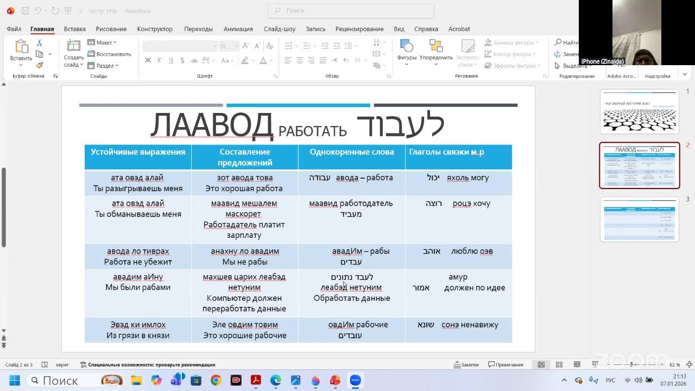
Task: Click the font color A button
Action: [x=263, y=60]
